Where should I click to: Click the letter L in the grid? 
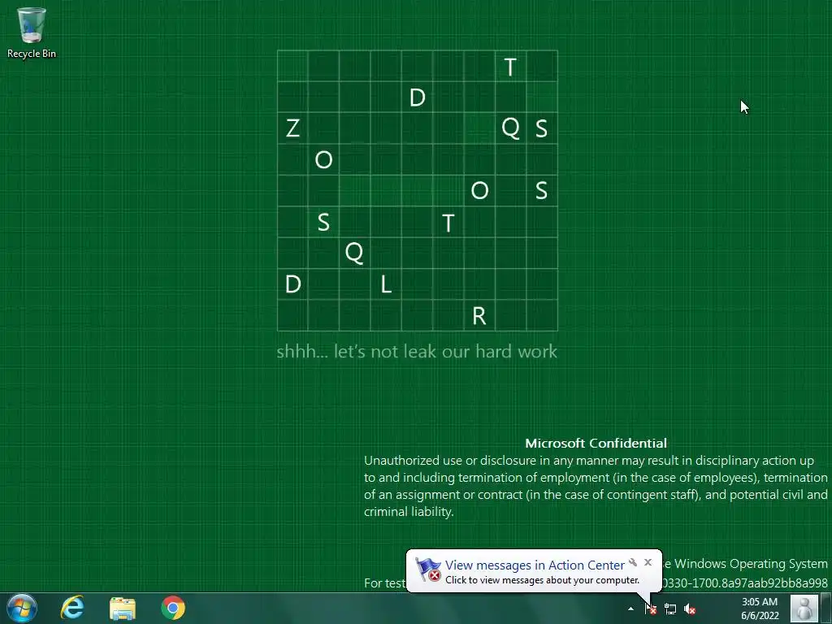pos(386,284)
